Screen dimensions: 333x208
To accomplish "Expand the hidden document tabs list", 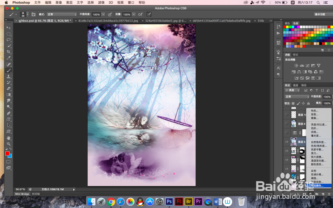I will [271, 21].
